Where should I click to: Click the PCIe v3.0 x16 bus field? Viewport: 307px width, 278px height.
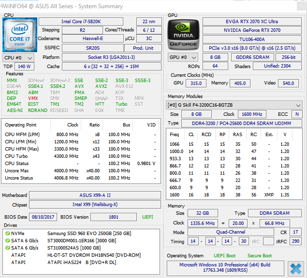(x=252, y=48)
